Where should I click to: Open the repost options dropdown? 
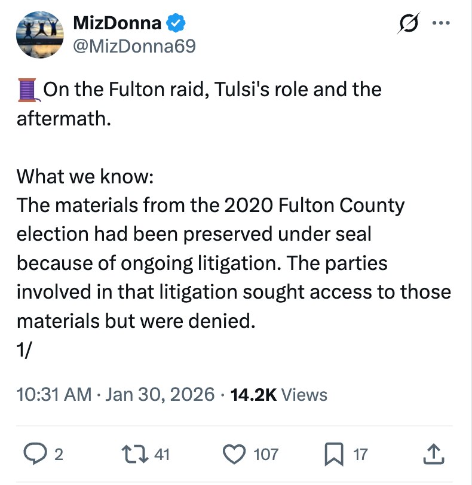136,454
